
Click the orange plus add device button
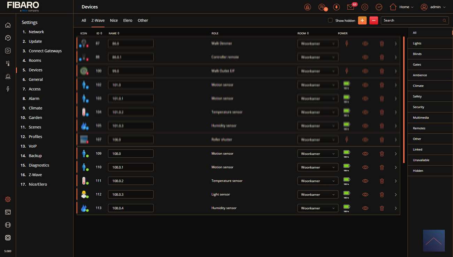[x=362, y=21]
